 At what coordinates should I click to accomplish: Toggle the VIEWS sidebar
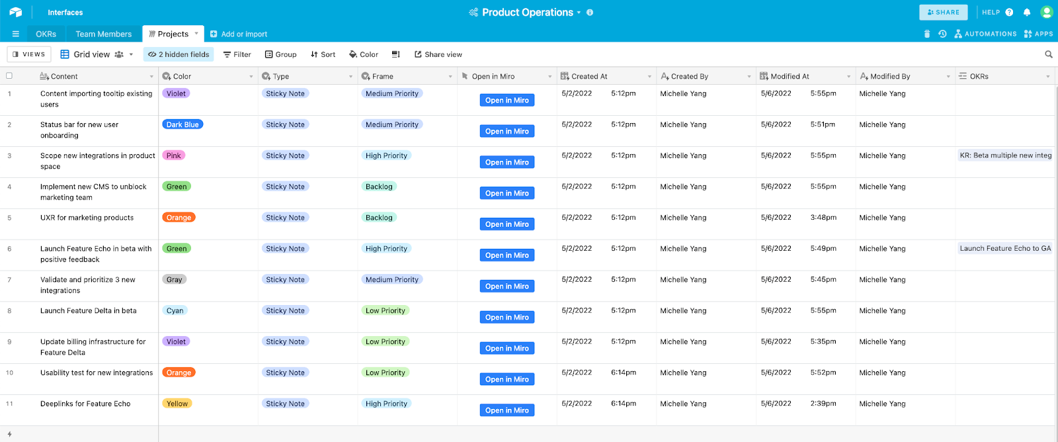pyautogui.click(x=29, y=54)
